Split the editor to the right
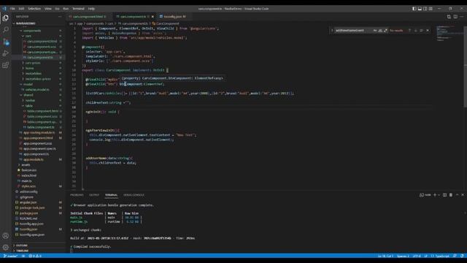This screenshot has height=263, width=467. pyautogui.click(x=455, y=17)
